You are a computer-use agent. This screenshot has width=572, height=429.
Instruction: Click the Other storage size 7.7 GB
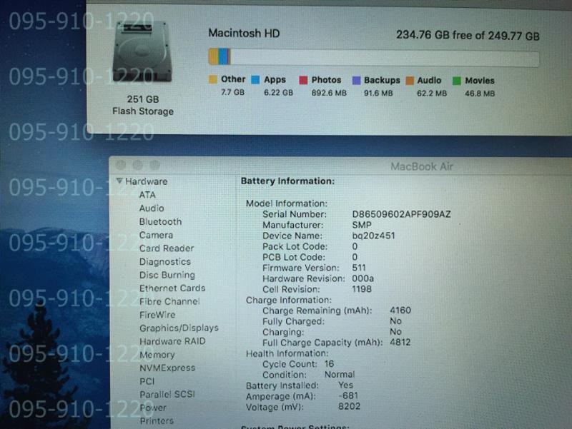(x=233, y=93)
